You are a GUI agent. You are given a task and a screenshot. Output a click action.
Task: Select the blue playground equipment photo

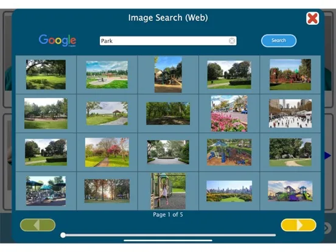coord(229,152)
